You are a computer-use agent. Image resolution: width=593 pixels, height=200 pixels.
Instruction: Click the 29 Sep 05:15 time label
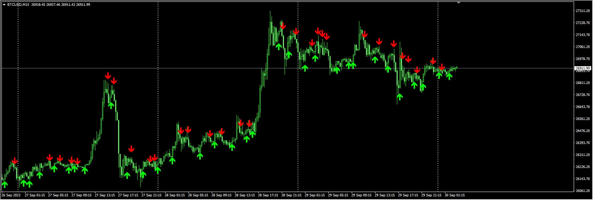pos(338,195)
